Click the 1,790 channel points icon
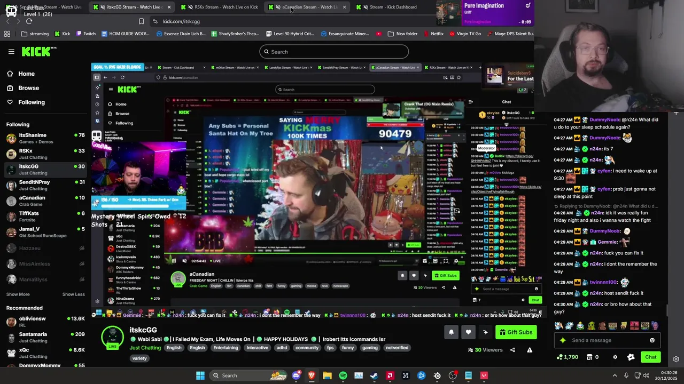This screenshot has width=684, height=384. click(x=568, y=357)
